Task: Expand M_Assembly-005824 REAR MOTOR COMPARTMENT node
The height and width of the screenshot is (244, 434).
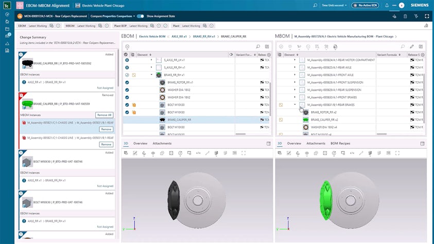Action: tap(295, 60)
